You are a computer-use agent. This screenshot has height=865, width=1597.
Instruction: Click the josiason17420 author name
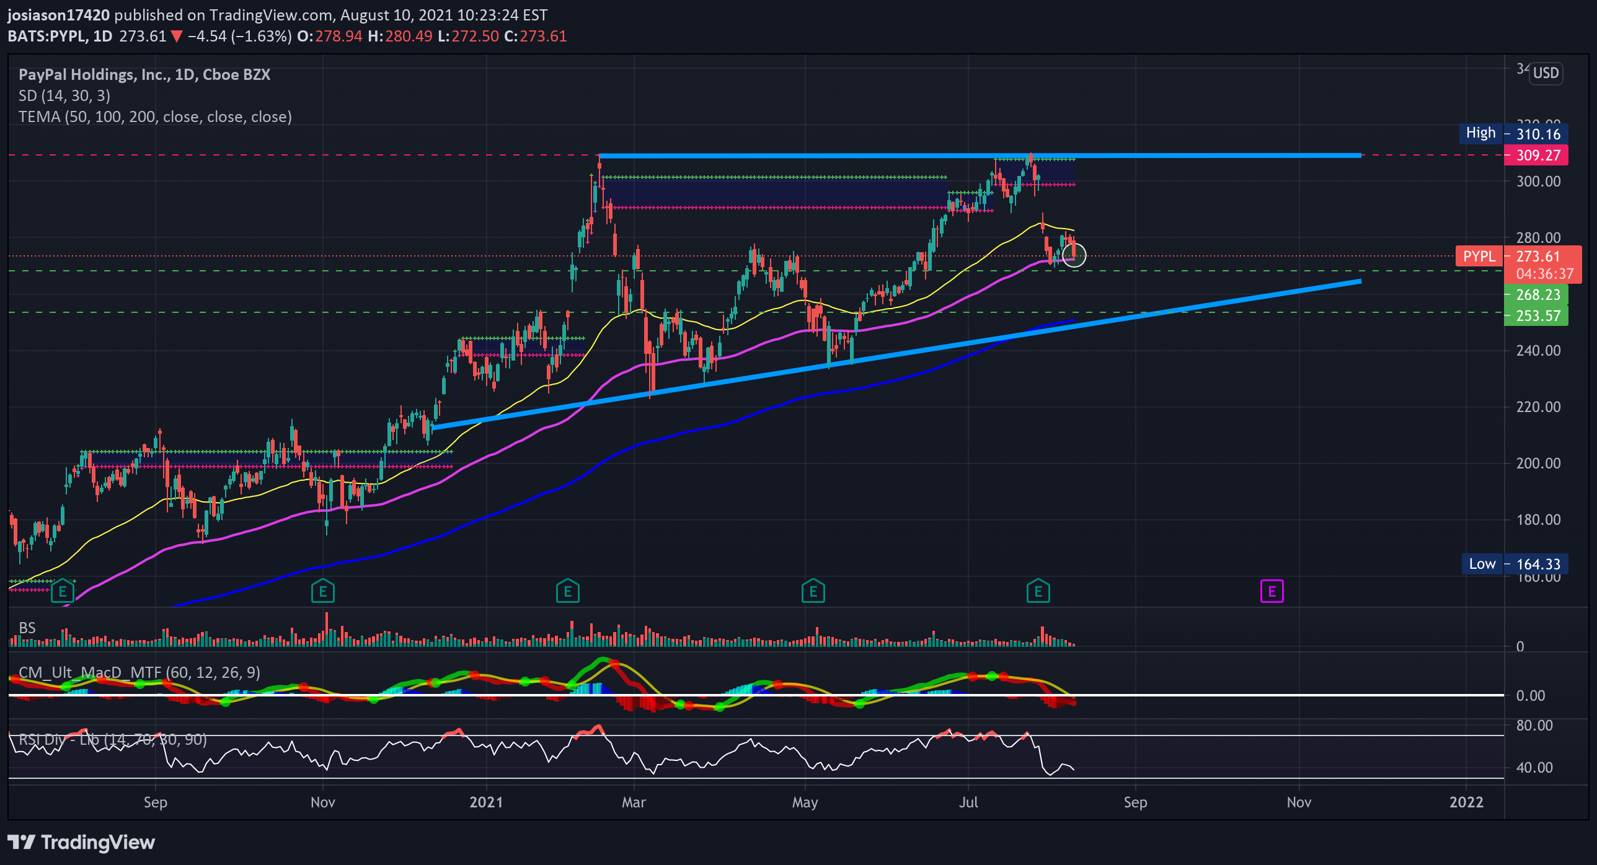click(58, 15)
